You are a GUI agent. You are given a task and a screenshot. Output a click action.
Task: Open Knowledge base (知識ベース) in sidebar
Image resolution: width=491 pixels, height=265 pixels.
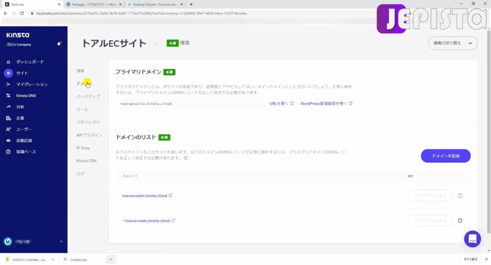[x=26, y=152]
